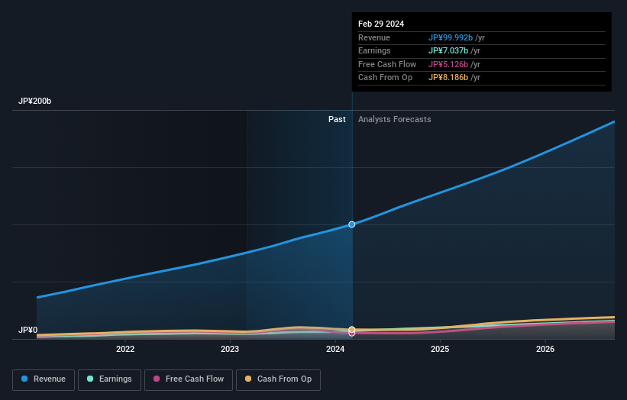
Task: Click the Cash From Op label in tooltip
Action: (x=385, y=78)
